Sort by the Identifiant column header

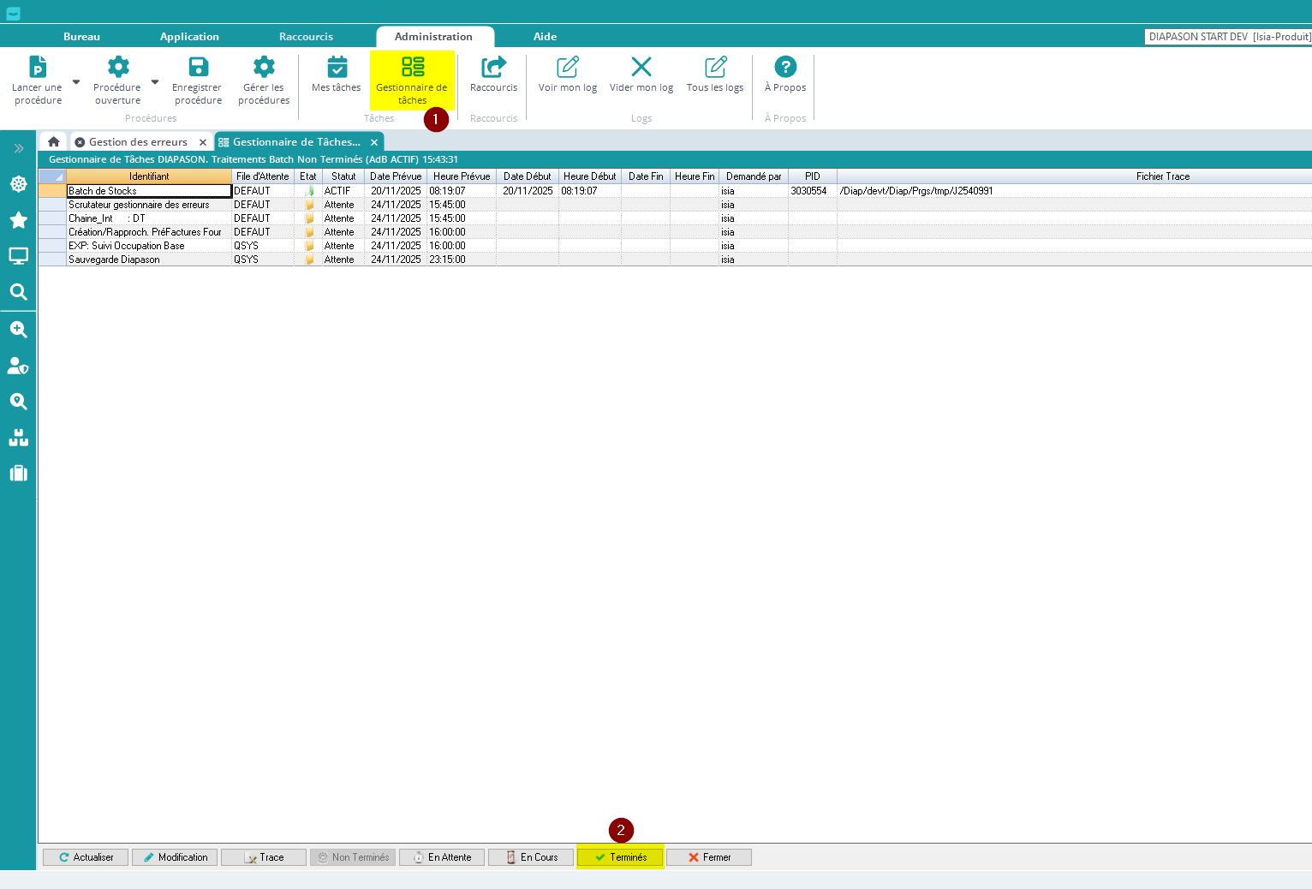[149, 176]
